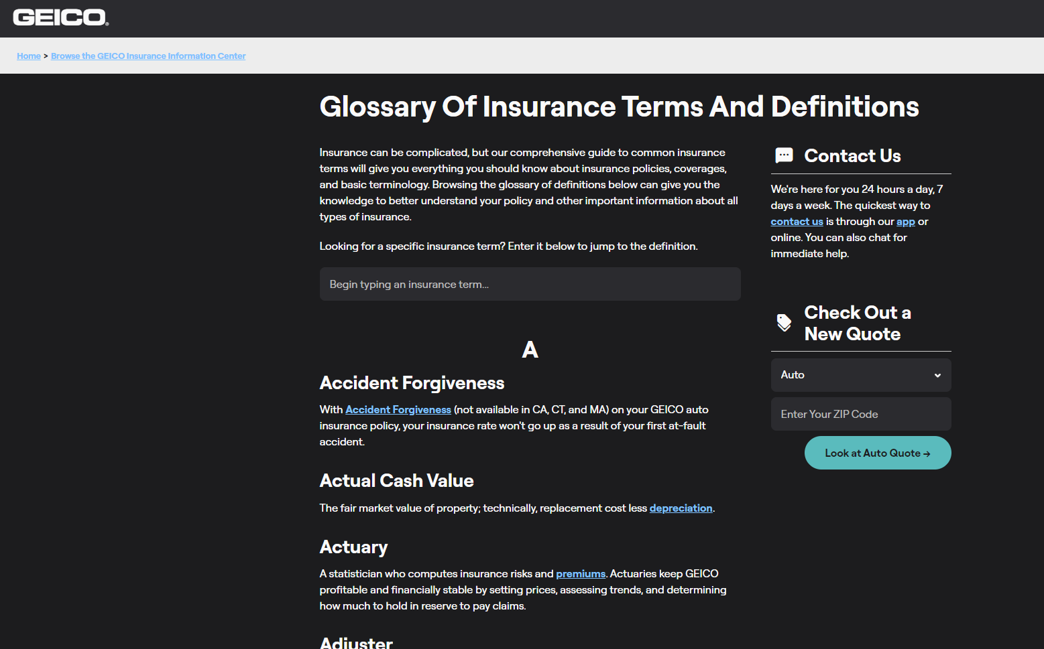Click the Enter Your ZIP Code field

[x=860, y=414]
